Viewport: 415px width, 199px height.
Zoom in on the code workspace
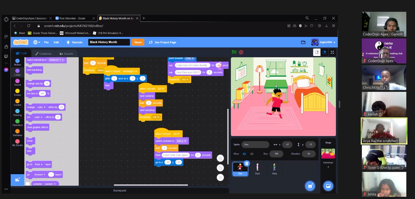(x=220, y=158)
